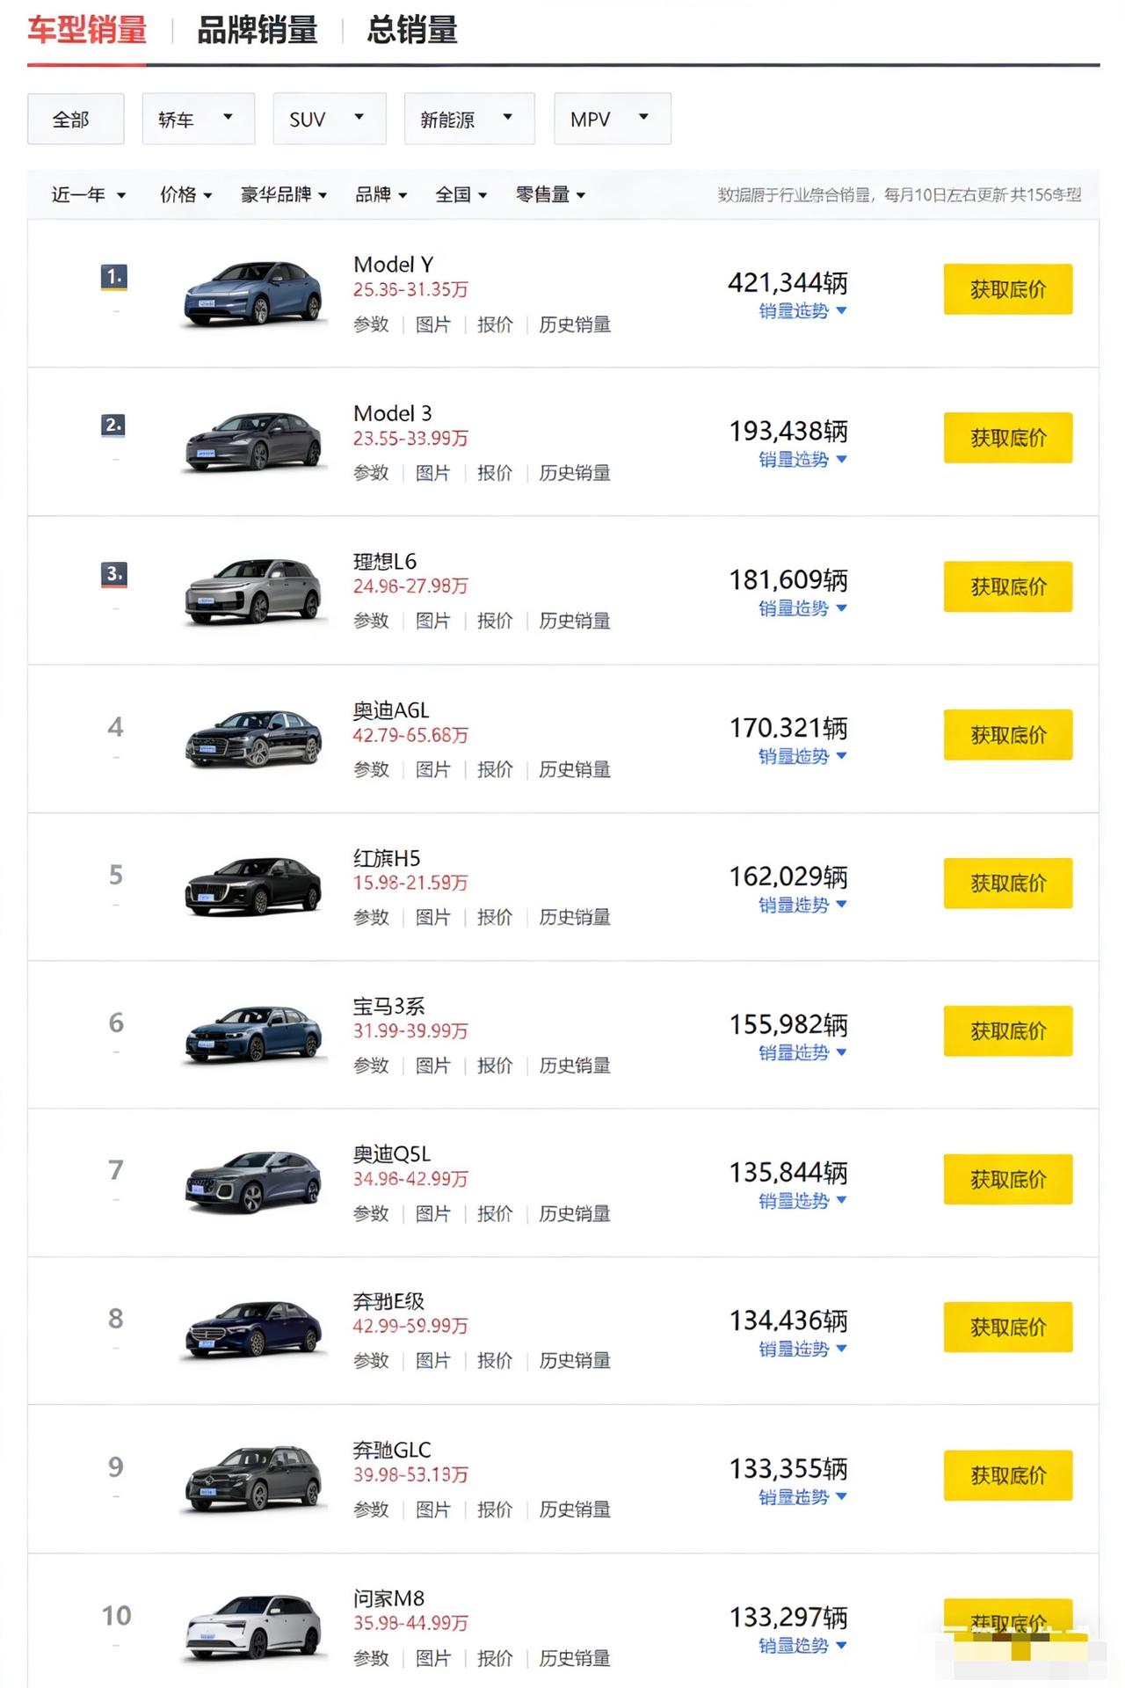This screenshot has width=1125, height=1688.
Task: Open the 奥迪A6L car image
Action: point(253,738)
